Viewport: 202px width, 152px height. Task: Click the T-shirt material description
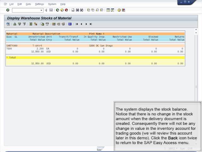tap(37, 46)
